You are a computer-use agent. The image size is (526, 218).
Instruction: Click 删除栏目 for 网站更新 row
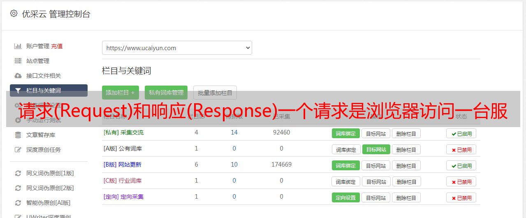[x=406, y=165]
